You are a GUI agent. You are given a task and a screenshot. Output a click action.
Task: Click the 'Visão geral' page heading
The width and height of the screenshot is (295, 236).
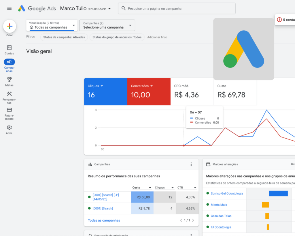click(39, 51)
